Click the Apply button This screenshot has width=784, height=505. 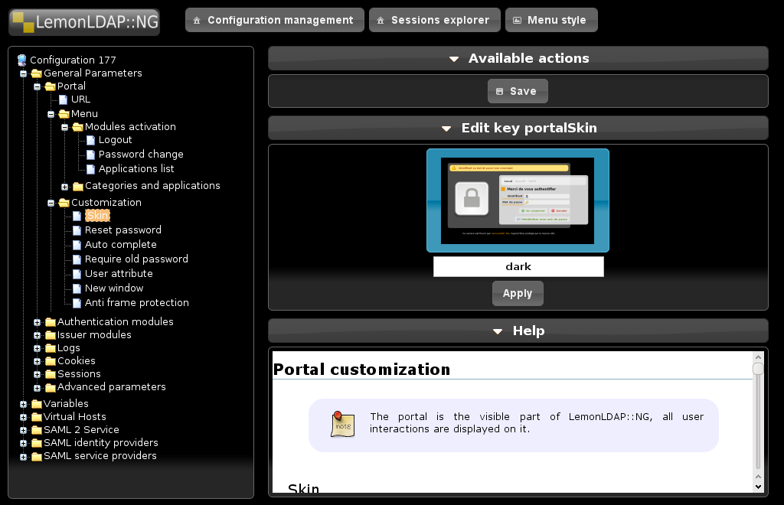(x=518, y=293)
